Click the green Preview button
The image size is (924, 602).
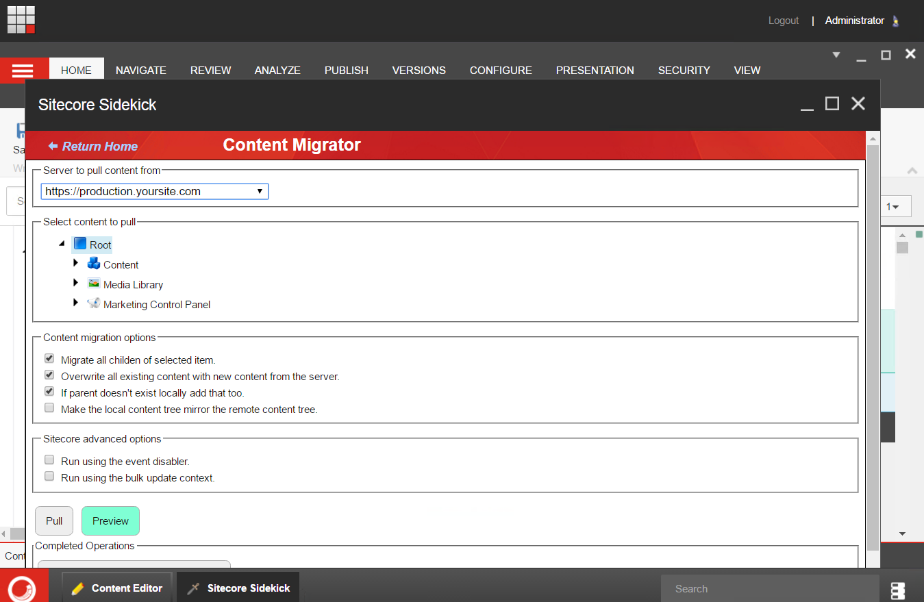point(110,521)
